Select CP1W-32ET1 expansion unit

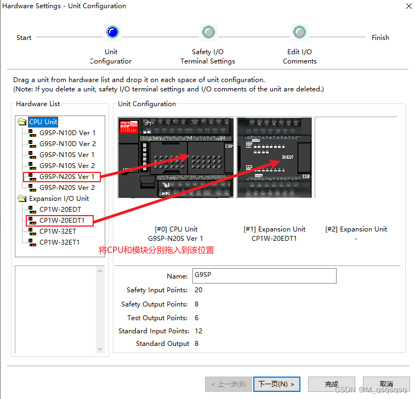[x=59, y=242]
